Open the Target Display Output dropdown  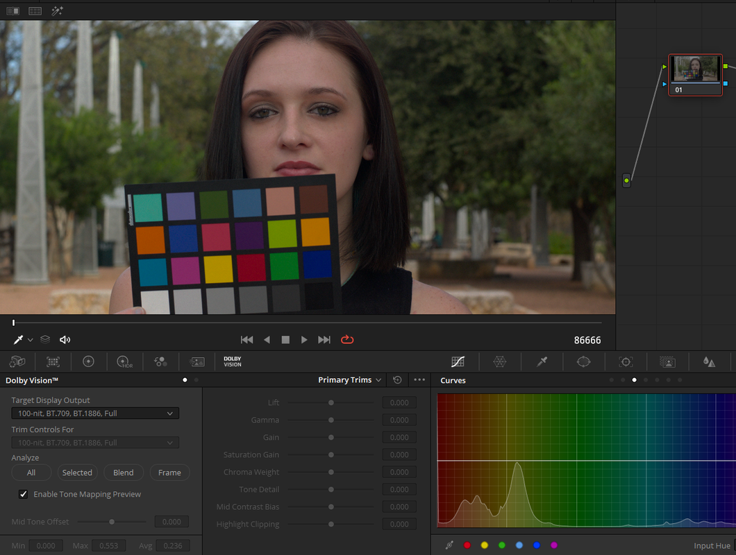pyautogui.click(x=95, y=413)
